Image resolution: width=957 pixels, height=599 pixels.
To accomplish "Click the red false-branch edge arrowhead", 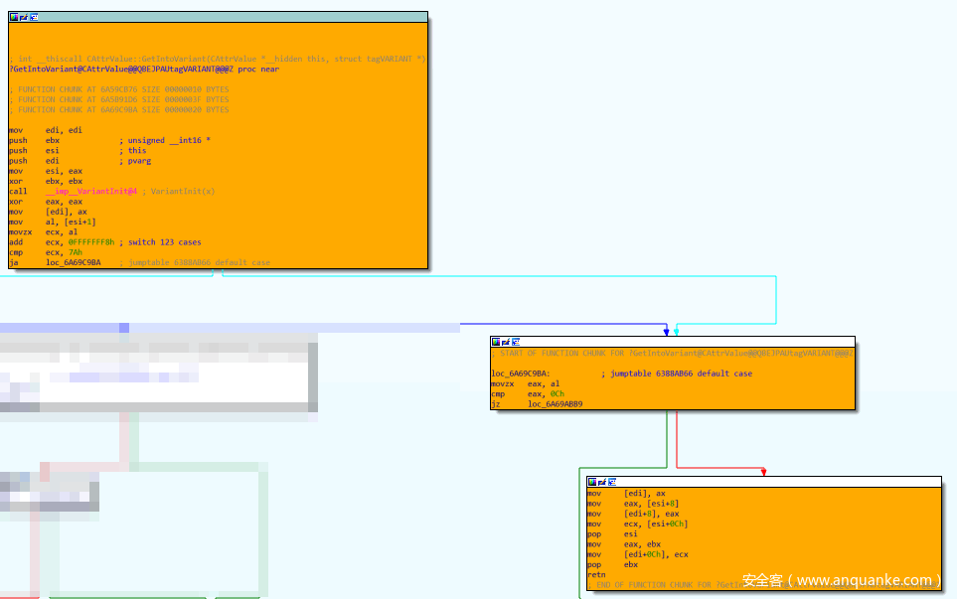I will pyautogui.click(x=762, y=472).
